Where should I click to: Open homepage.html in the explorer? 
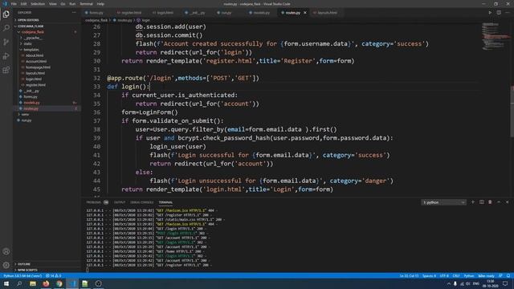[38, 67]
